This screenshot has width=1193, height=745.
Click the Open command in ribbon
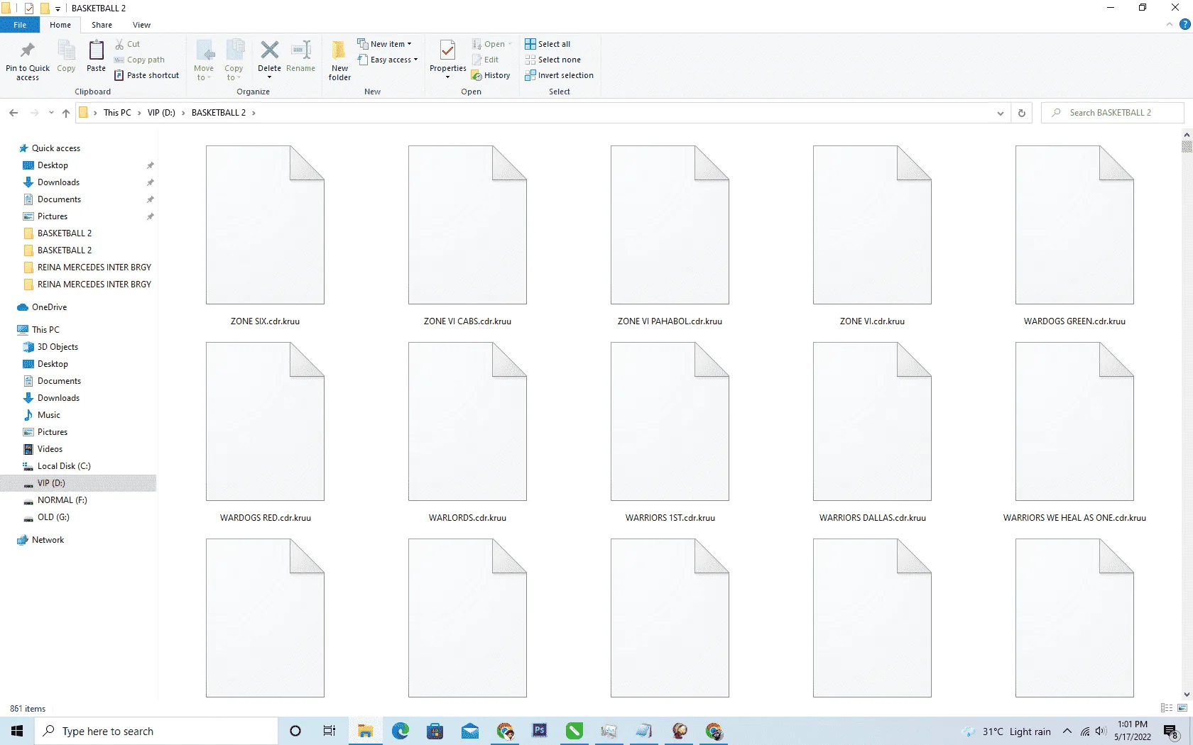491,44
